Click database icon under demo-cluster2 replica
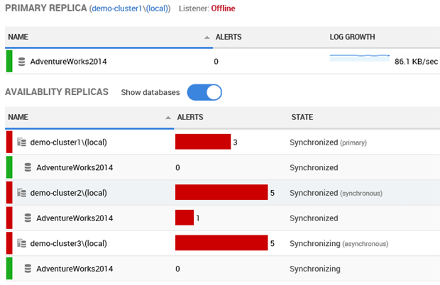Screen dimensions: 440x285 coord(28,218)
